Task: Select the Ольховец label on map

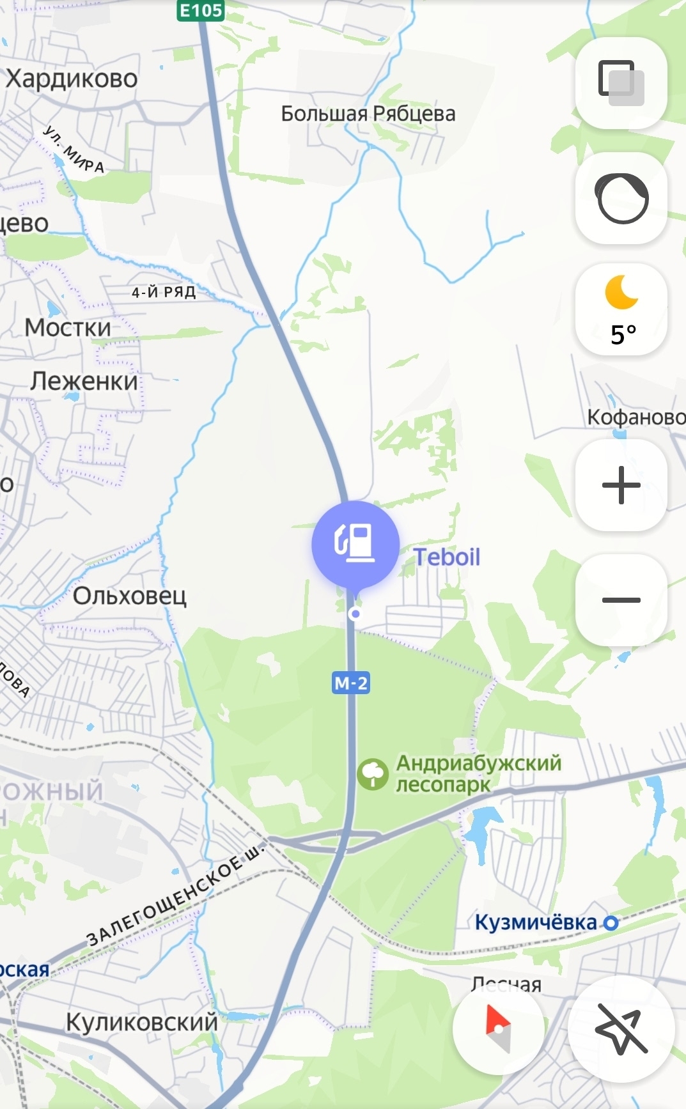Action: click(x=130, y=596)
